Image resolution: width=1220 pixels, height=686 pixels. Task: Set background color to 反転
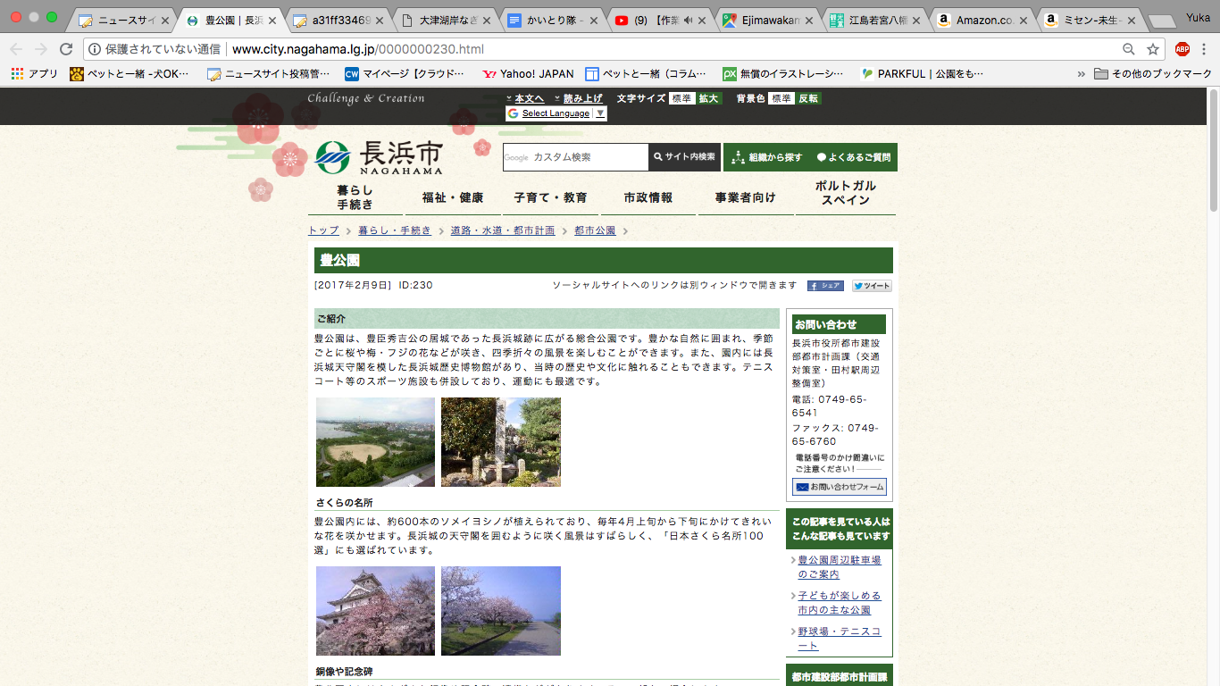click(808, 98)
